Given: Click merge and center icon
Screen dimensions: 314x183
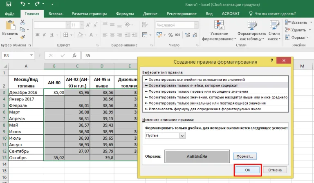Looking at the screenshot, I should pyautogui.click(x=145, y=35).
